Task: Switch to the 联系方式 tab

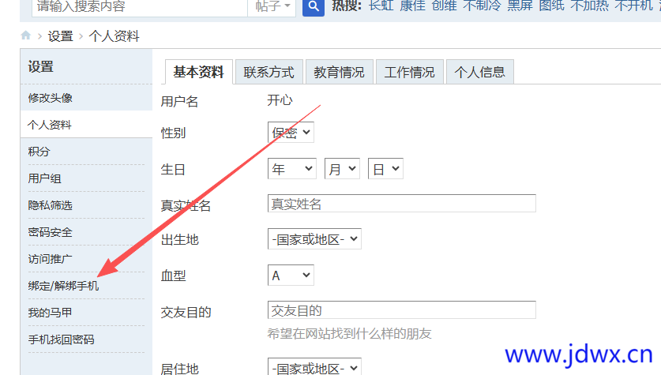Action: tap(269, 72)
